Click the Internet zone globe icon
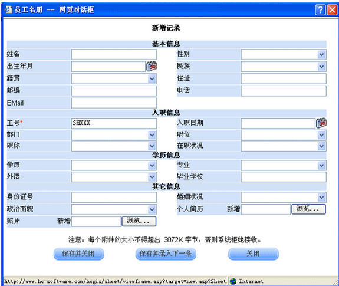 pyautogui.click(x=233, y=281)
